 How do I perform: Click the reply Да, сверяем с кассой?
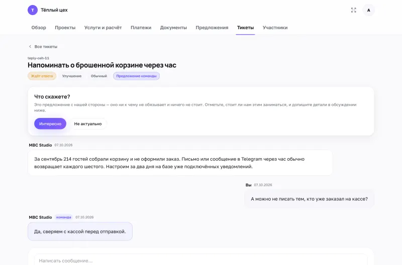click(80, 231)
